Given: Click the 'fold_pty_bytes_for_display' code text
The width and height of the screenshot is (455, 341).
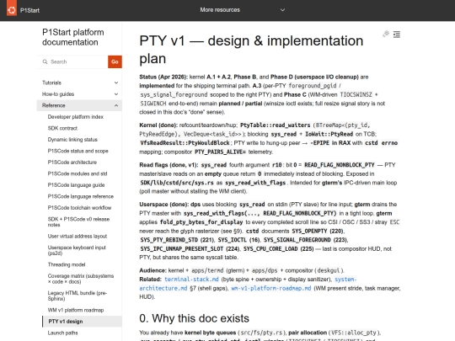Looking at the screenshot, I should (x=201, y=222).
